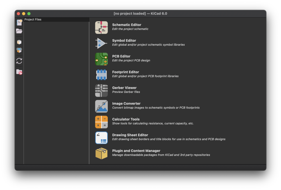Open the Calculator Tools orange icon
281x190 pixels.
click(102, 122)
